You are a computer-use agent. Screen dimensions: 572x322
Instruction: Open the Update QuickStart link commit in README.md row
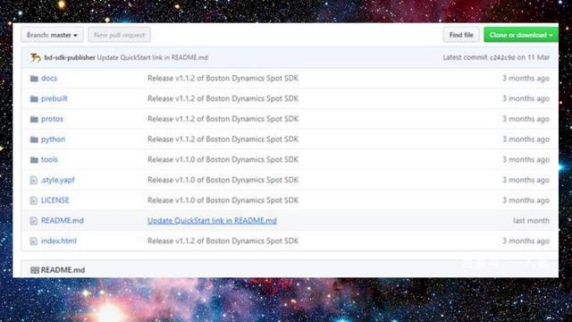click(x=212, y=221)
